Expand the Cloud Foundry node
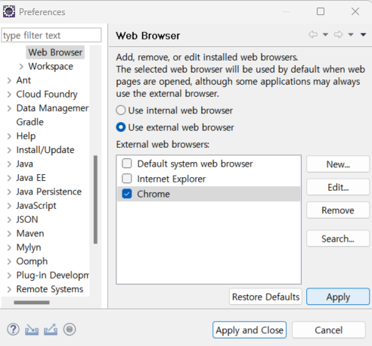This screenshot has height=346, width=372. [x=9, y=95]
